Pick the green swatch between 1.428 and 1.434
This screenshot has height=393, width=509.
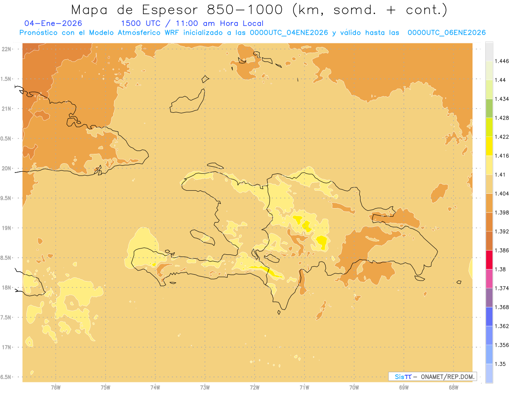click(x=489, y=108)
